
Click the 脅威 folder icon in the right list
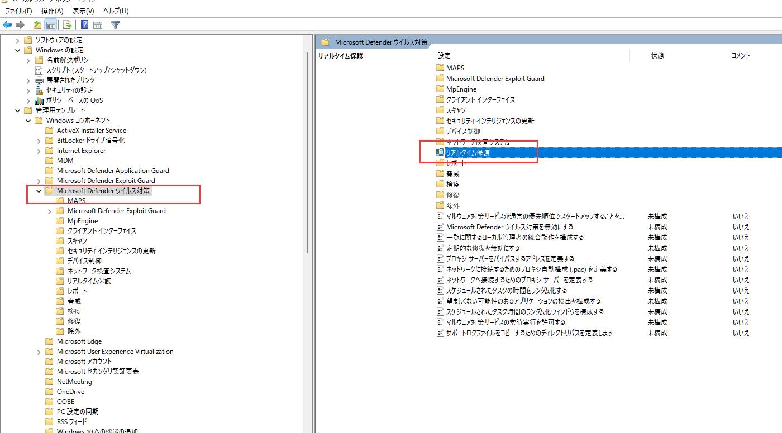click(440, 174)
